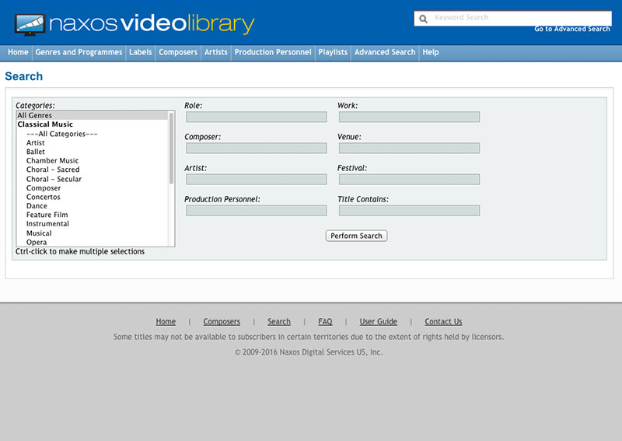
Task: Select Chamber Music category
Action: [x=52, y=161]
